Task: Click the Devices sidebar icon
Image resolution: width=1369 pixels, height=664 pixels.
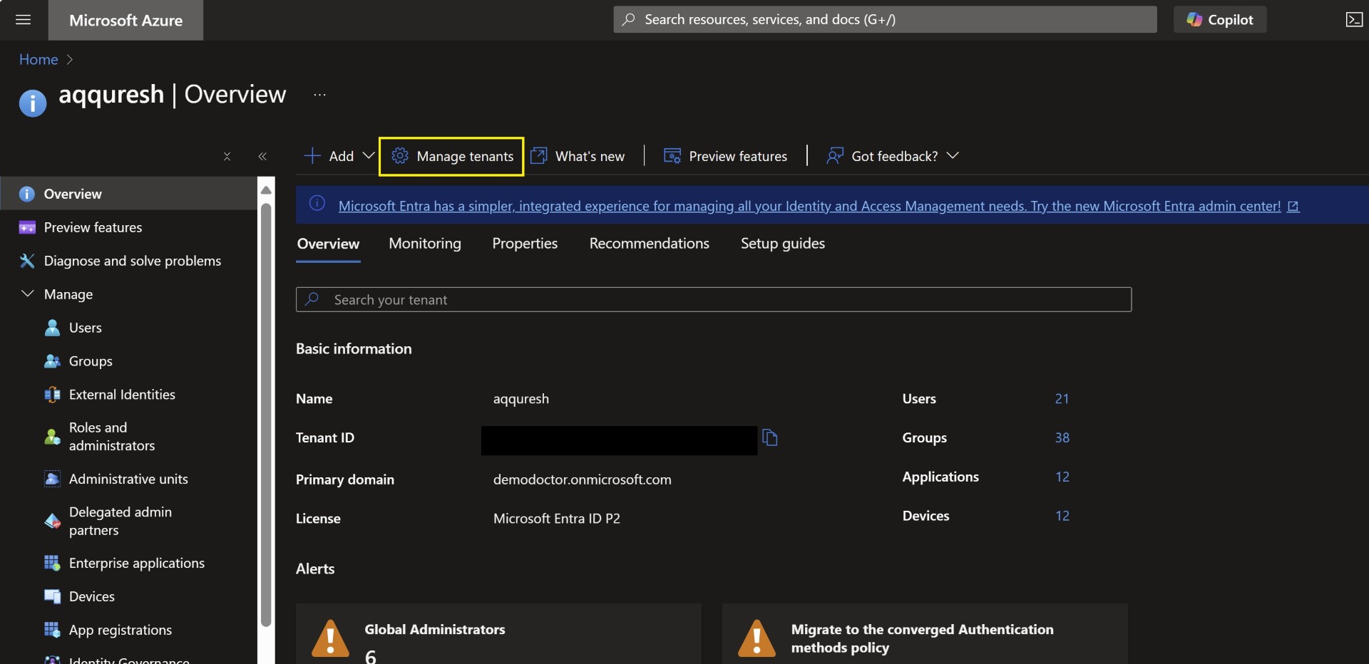Action: (x=52, y=596)
